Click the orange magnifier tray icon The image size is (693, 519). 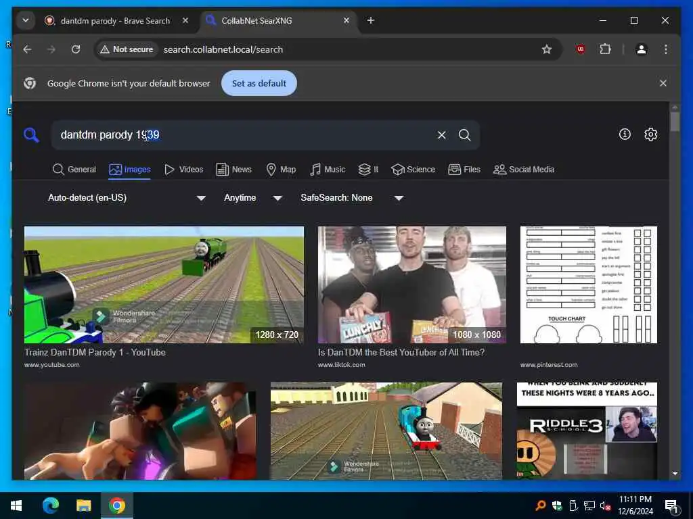(541, 505)
